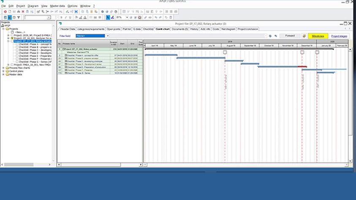Tick checkbox for Checklist Phase A tree item
Viewport: 356px width, 200px height.
(17, 44)
